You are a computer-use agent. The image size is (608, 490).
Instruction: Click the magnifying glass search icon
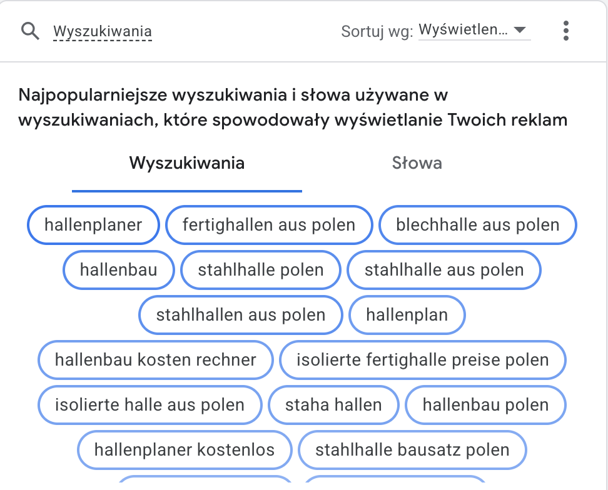(30, 31)
